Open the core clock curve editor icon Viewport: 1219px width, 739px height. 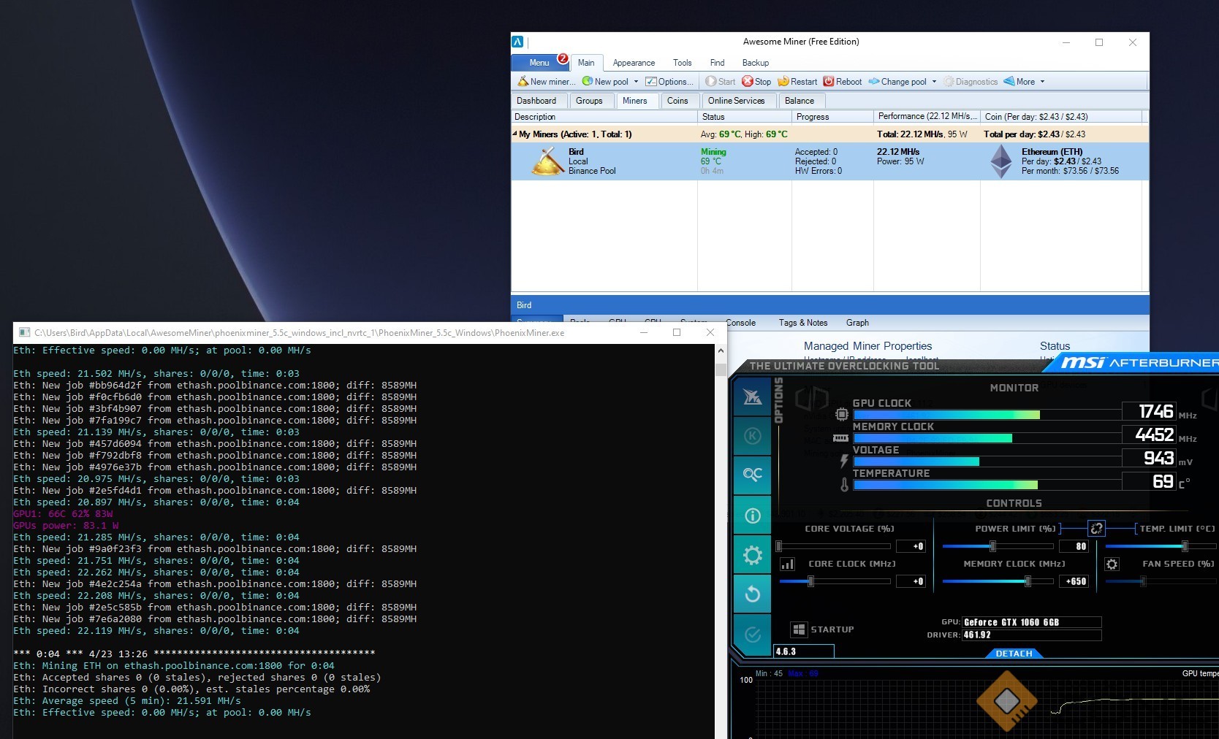[x=787, y=564]
